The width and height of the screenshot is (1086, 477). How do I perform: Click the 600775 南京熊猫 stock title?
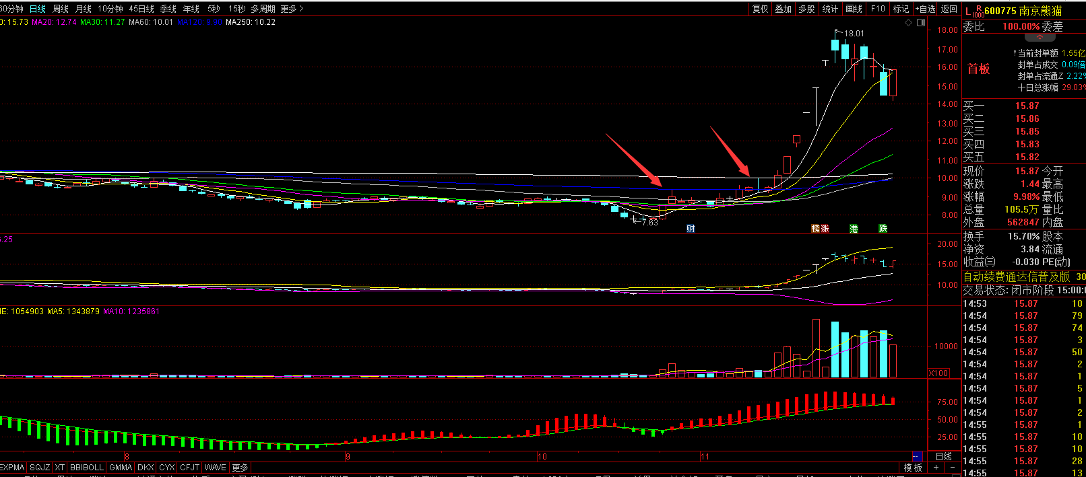tap(1023, 11)
